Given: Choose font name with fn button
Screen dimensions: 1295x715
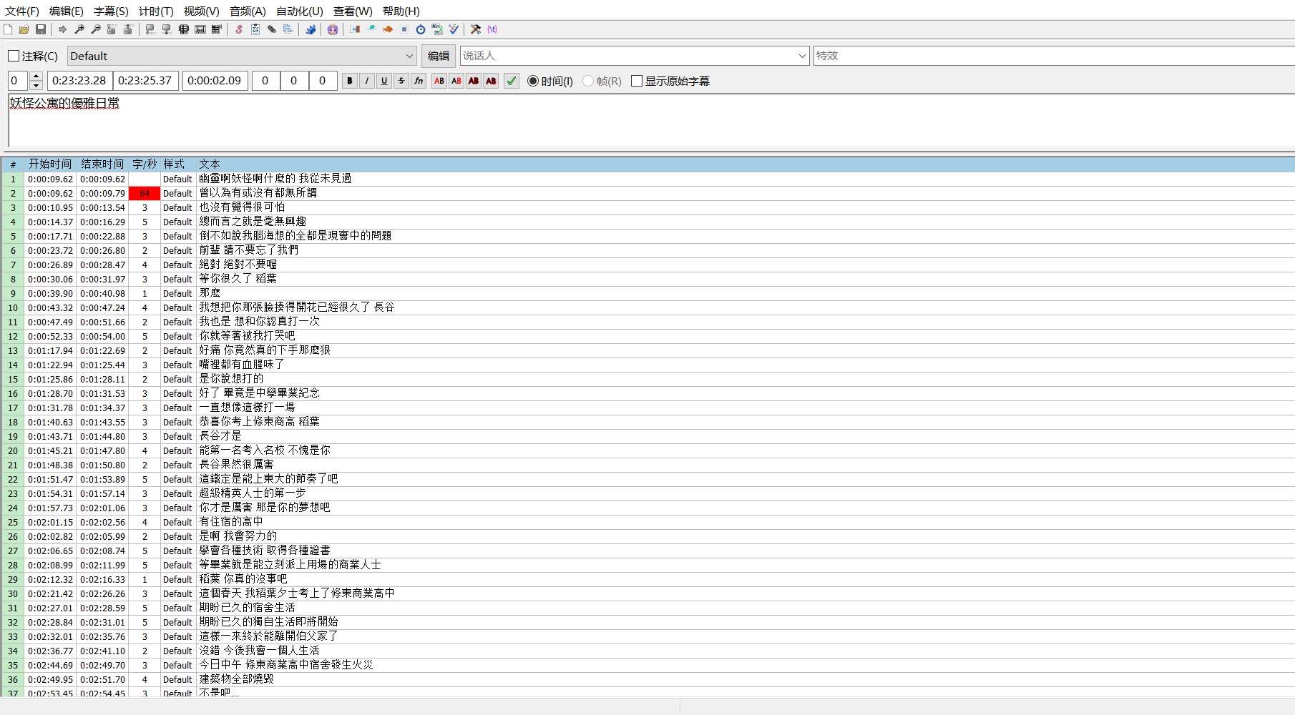Looking at the screenshot, I should pyautogui.click(x=419, y=81).
